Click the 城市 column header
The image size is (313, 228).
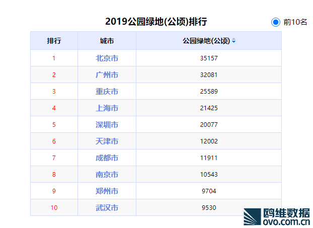coord(107,41)
